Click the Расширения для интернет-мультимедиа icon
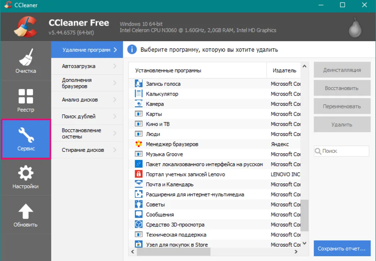The image size is (376, 261). click(138, 194)
